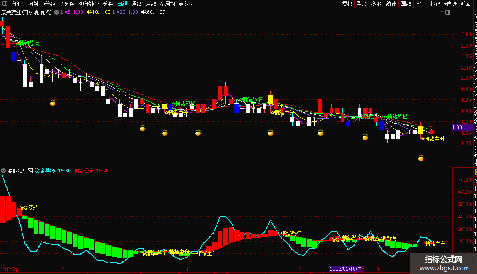Click the 12 month label on time axis
The height and width of the screenshot is (274, 477).
click(61, 269)
